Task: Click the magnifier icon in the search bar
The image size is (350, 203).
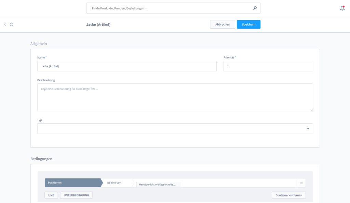Action: (x=255, y=8)
